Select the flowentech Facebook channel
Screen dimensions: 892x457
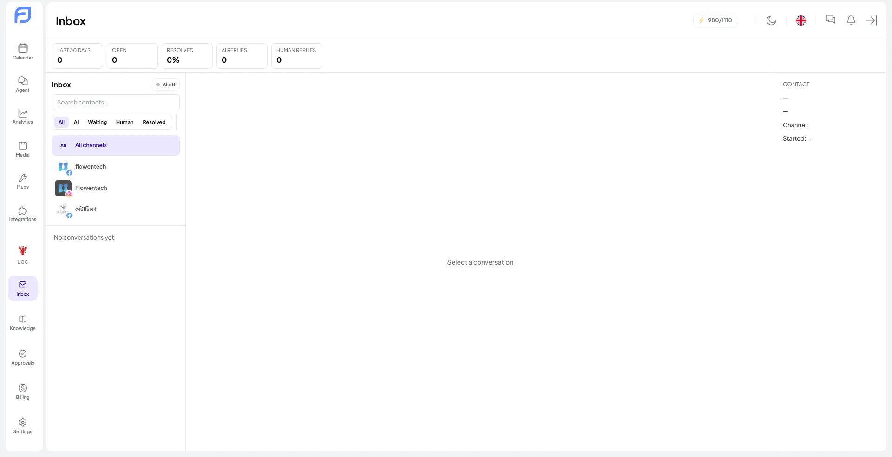pos(116,167)
